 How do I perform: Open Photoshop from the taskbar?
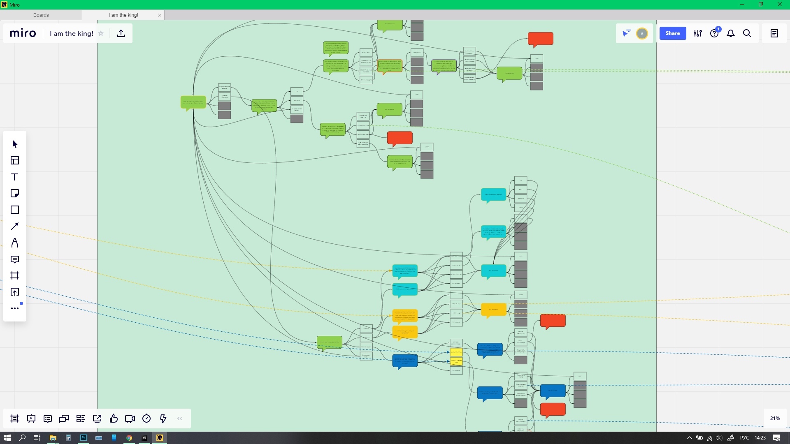[84, 438]
